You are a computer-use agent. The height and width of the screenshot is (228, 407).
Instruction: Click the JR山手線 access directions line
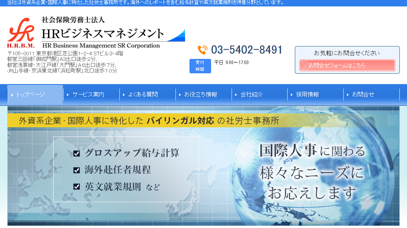[x=62, y=71]
